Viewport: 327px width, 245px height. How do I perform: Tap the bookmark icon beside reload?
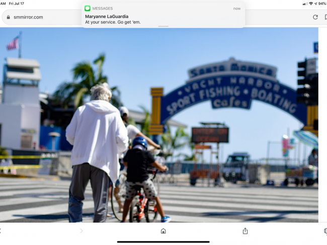(x=326, y=17)
